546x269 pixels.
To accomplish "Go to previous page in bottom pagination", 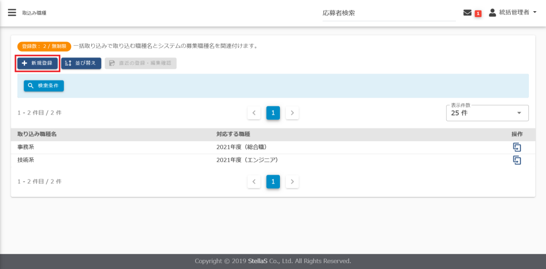I will [254, 182].
